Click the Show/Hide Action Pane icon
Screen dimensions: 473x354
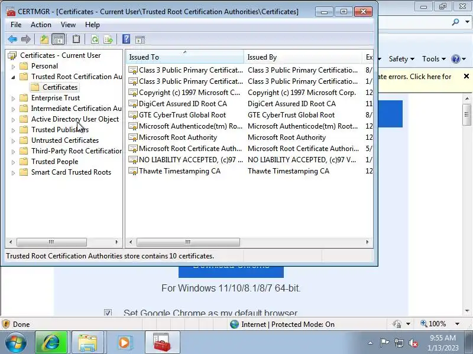pos(140,40)
